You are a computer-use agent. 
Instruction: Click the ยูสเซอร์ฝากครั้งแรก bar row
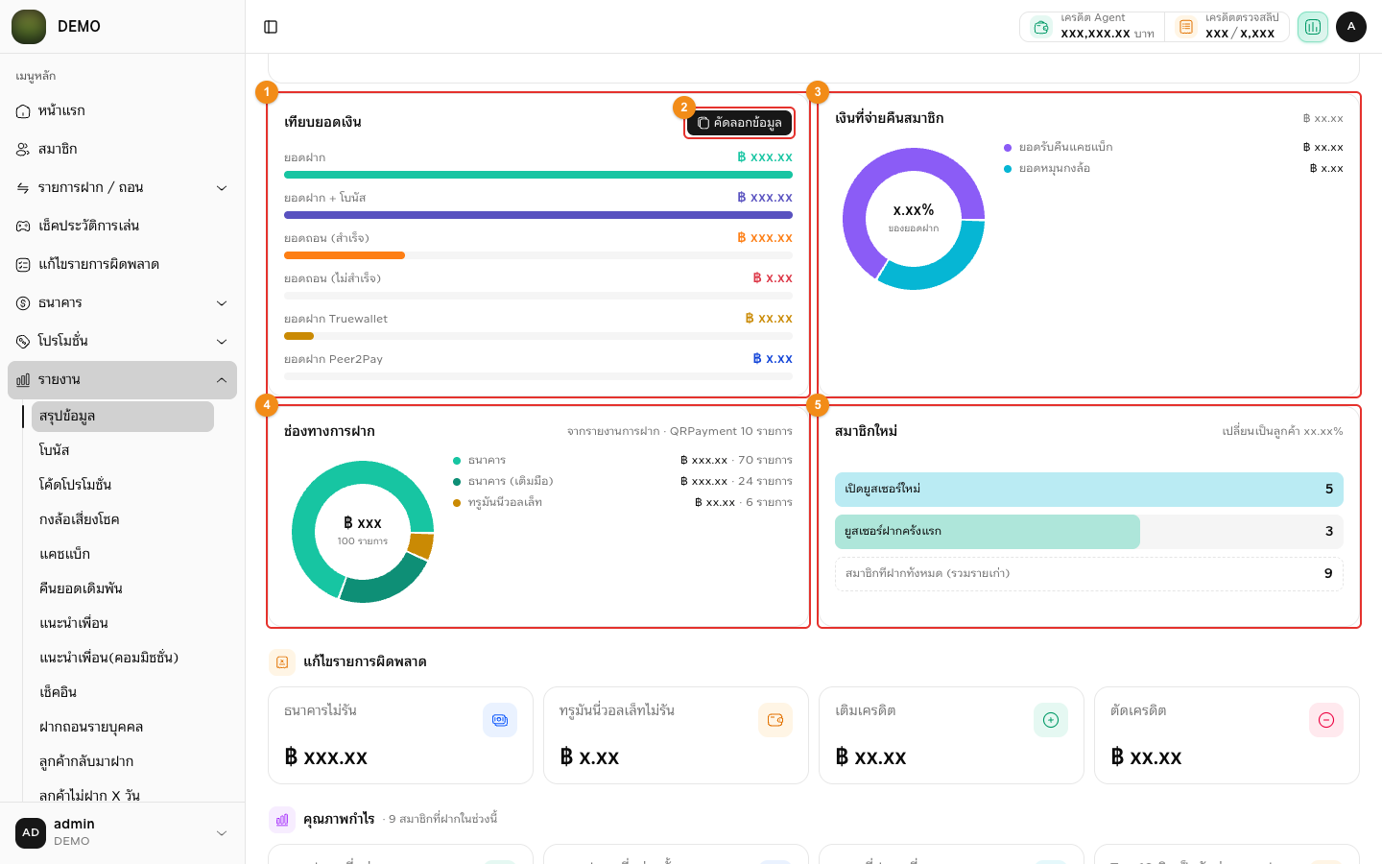[x=1089, y=532]
